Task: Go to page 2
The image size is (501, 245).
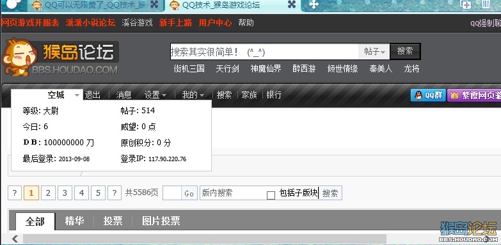Action: tap(48, 193)
